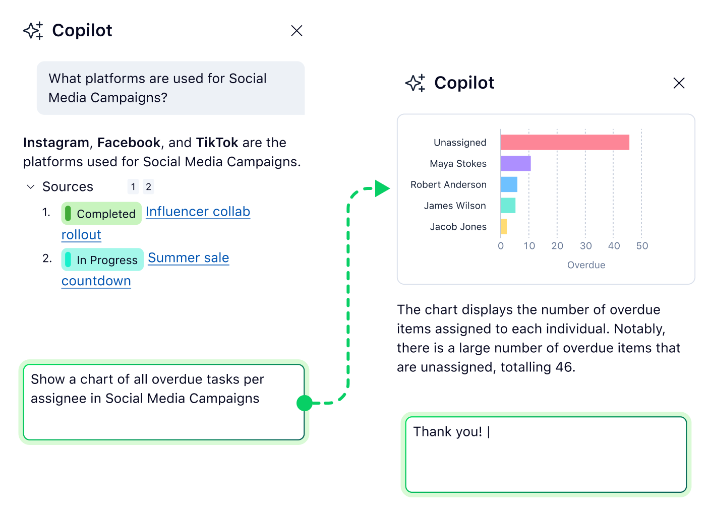Open the Influencer collab rollout link
The height and width of the screenshot is (516, 710).
tap(198, 212)
